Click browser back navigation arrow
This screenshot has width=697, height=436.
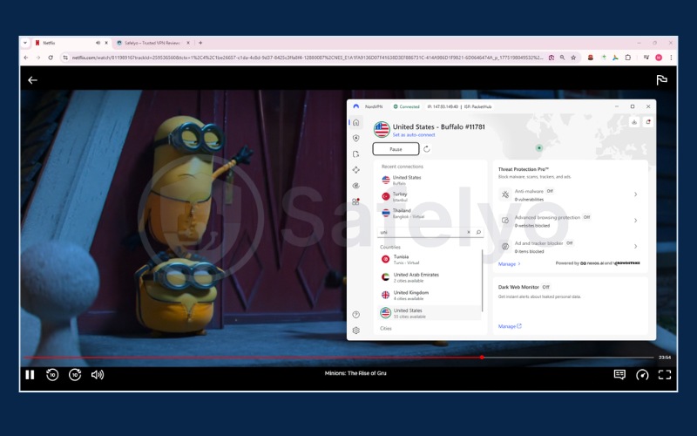click(x=26, y=58)
